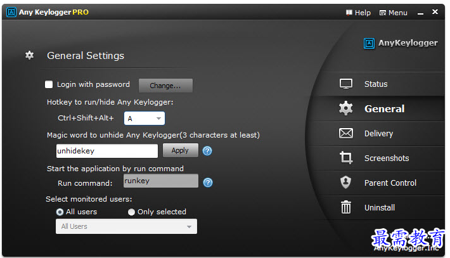Click the Select monitored users label
Viewport: 450px width, 258px height.
click(x=89, y=199)
